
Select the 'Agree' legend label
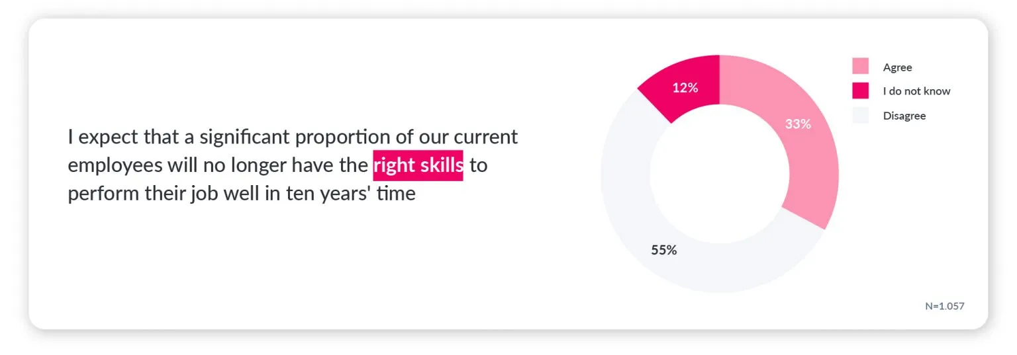pos(897,67)
